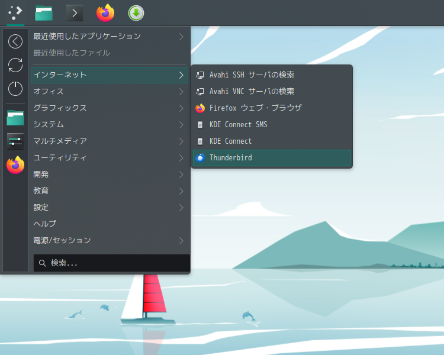Open the KDE application launcher icon
The width and height of the screenshot is (444, 355).
pos(15,13)
